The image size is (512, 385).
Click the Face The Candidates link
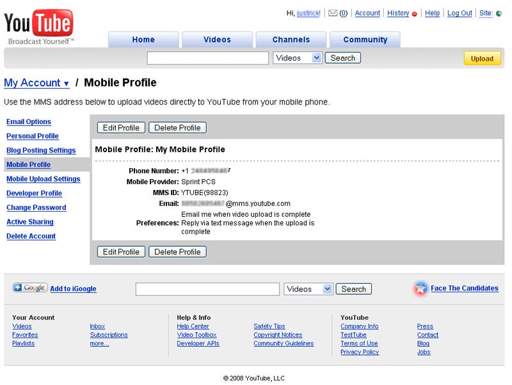click(x=465, y=288)
